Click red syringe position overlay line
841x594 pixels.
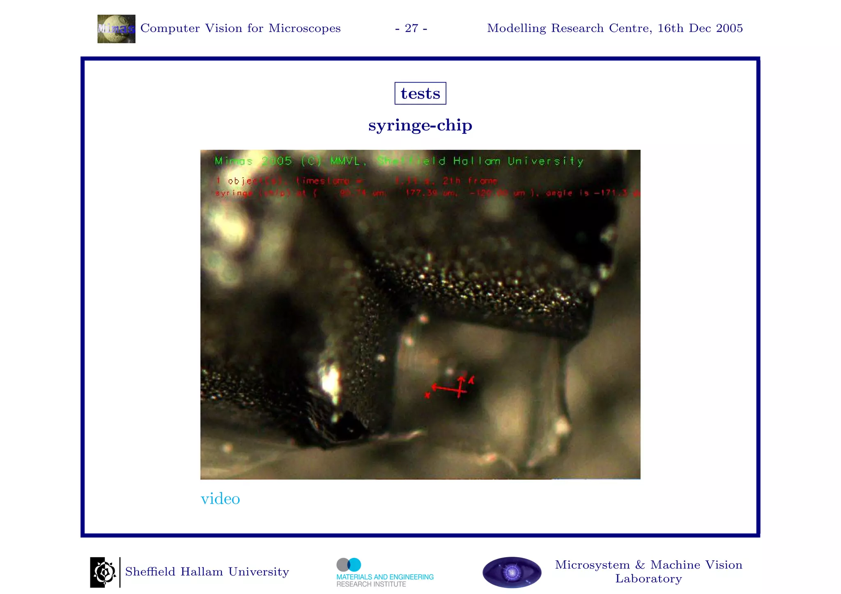coord(427,193)
